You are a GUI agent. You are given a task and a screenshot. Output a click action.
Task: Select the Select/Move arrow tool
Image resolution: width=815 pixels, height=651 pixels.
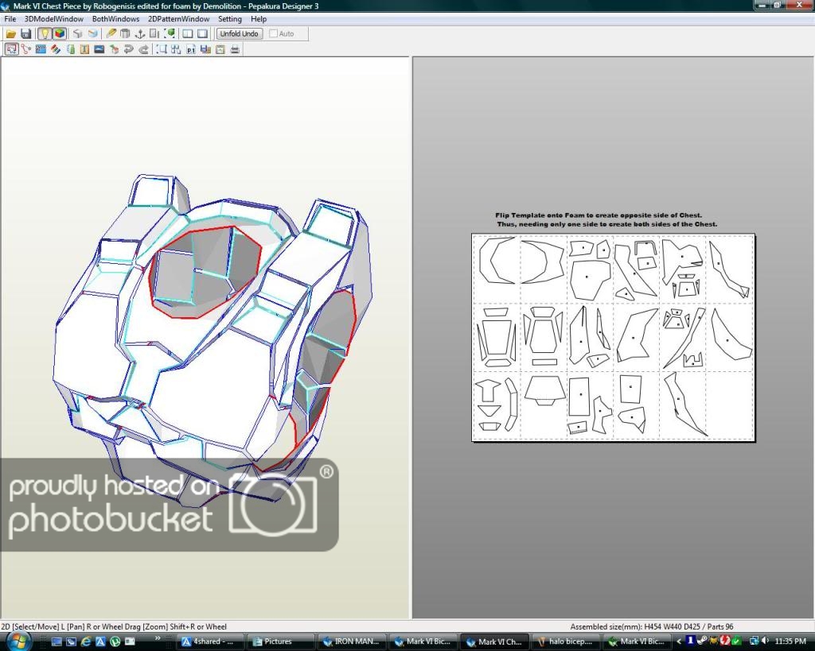pyautogui.click(x=11, y=49)
